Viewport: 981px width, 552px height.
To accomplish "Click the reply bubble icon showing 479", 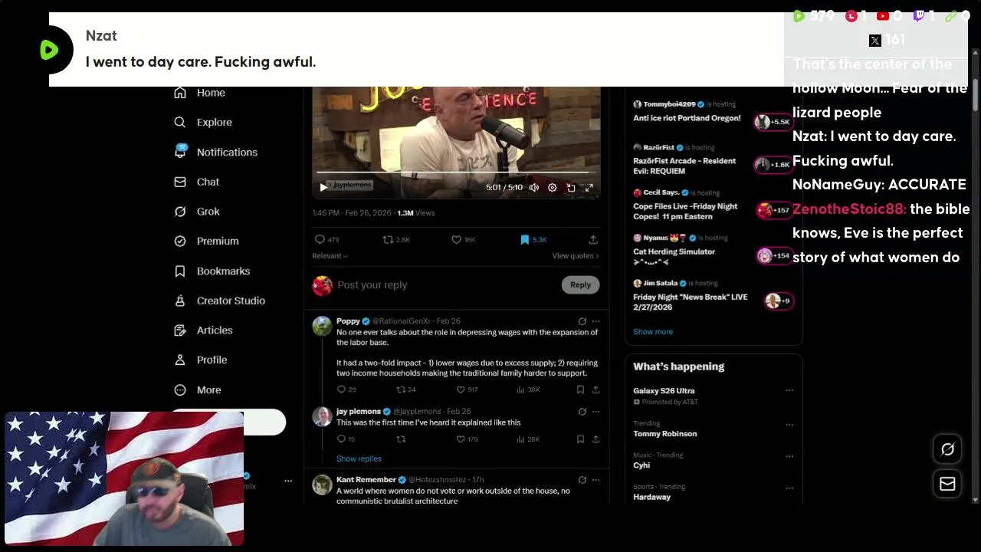I will (327, 239).
